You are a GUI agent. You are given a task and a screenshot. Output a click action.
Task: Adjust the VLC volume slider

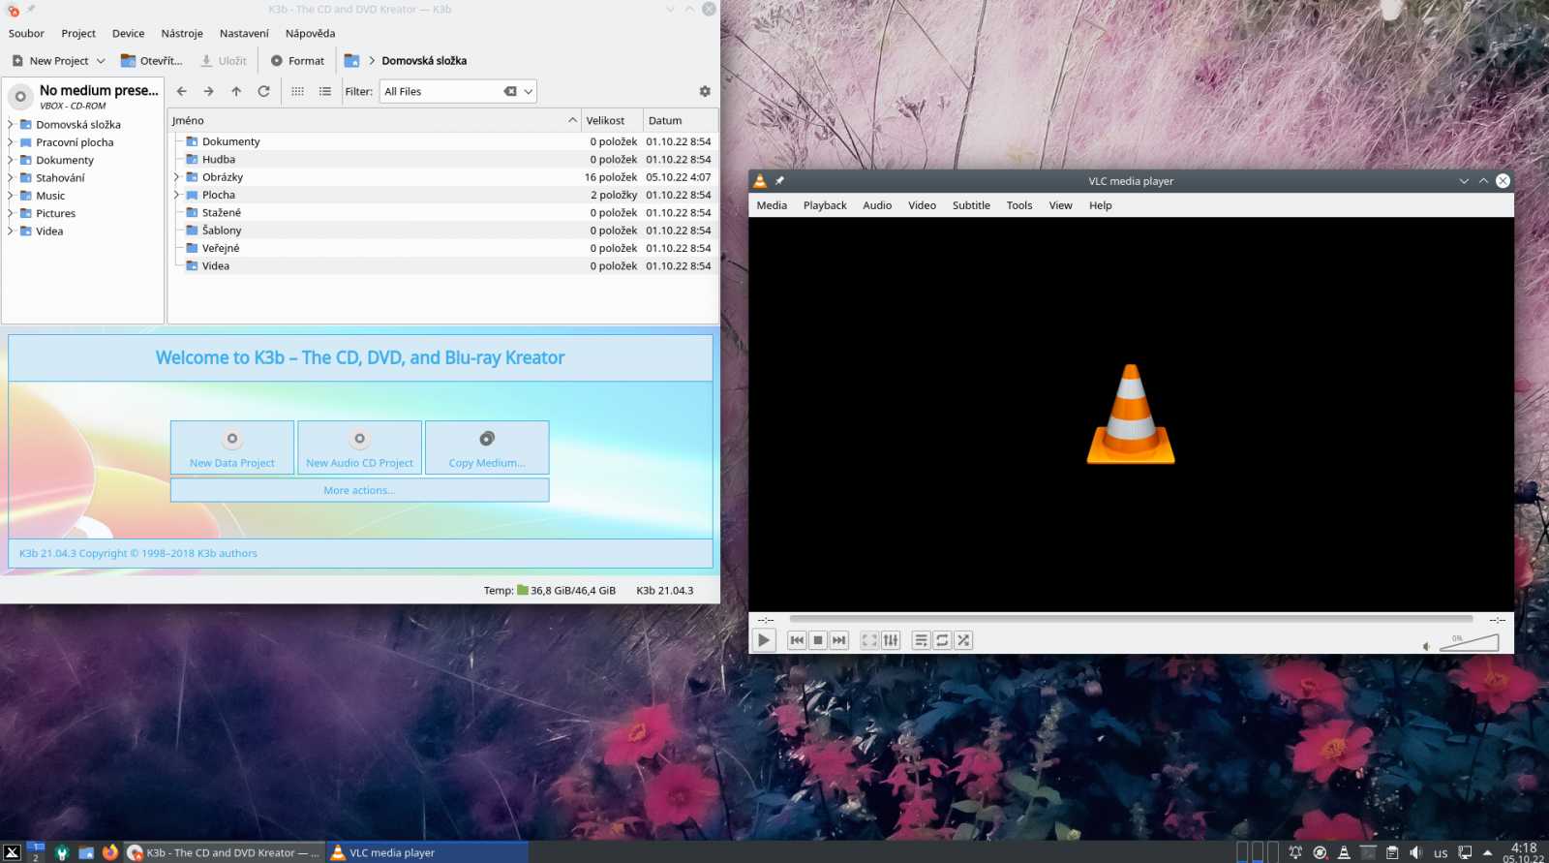tap(1469, 642)
